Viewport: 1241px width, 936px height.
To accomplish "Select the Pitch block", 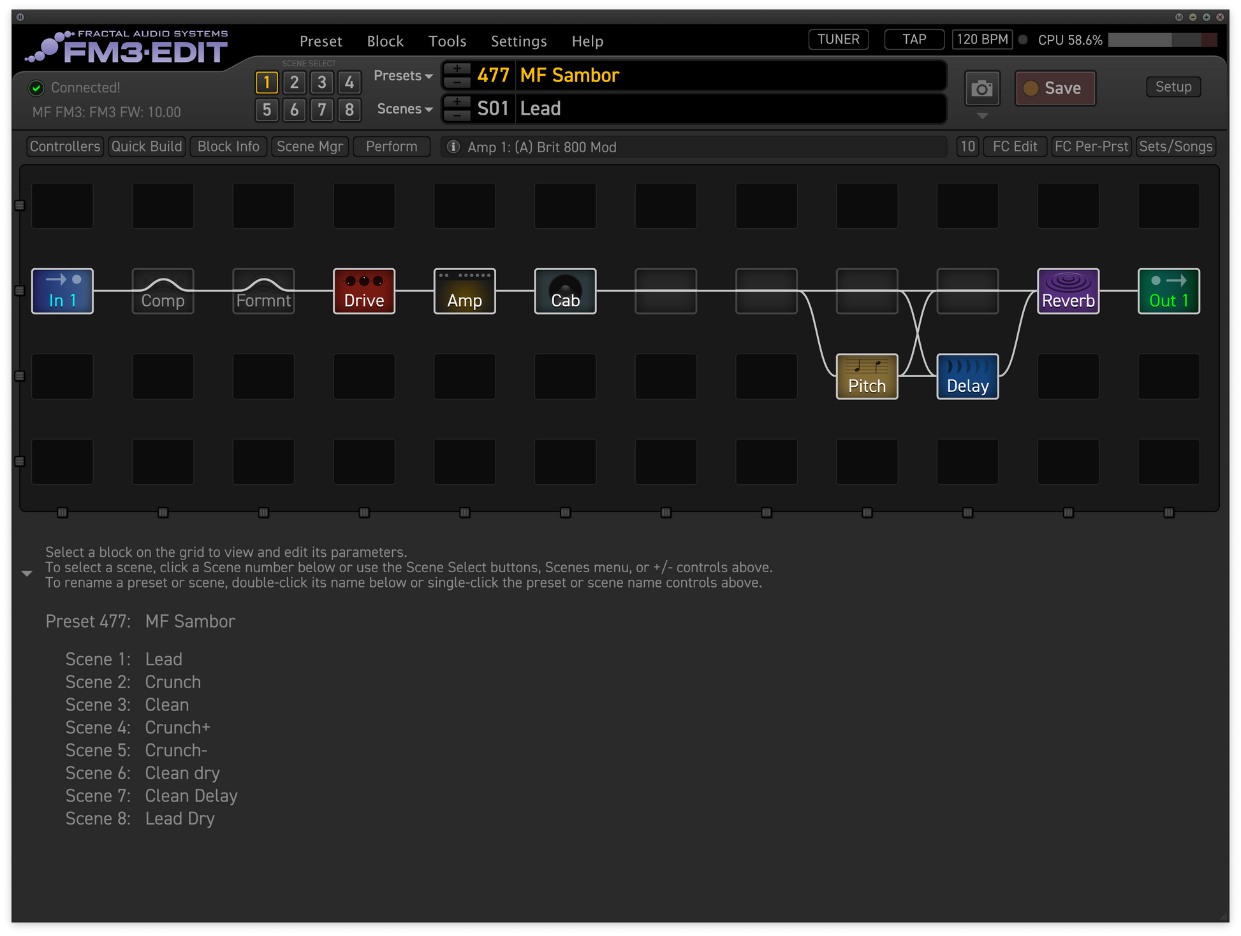I will coord(867,377).
